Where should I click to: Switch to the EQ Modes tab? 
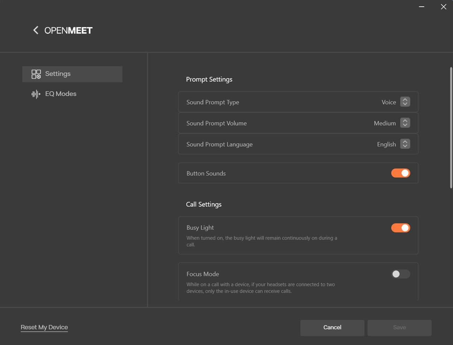(x=72, y=94)
